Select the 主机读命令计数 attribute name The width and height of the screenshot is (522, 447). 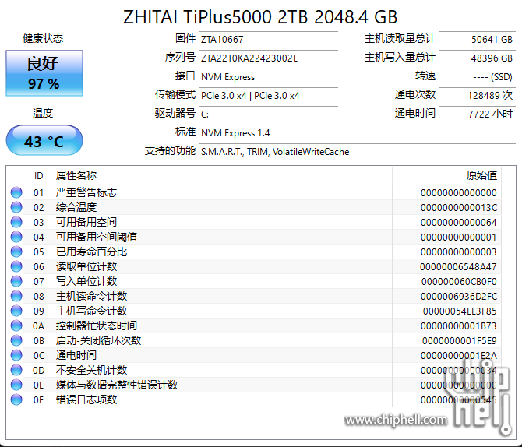pos(92,296)
